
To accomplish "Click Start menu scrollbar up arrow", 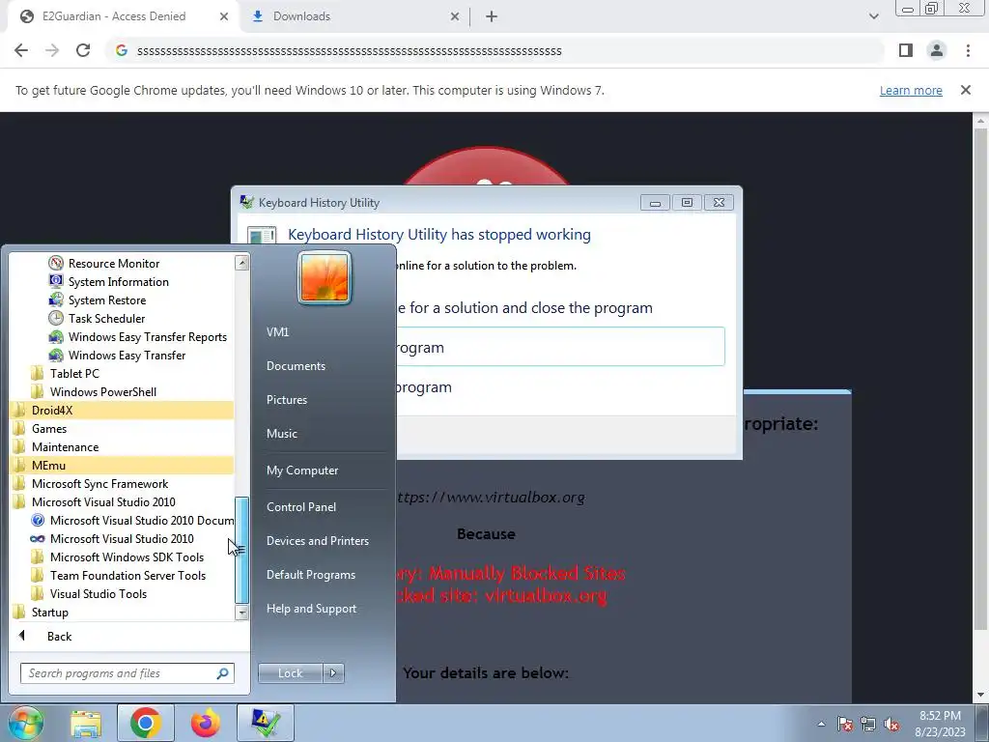I will point(241,263).
